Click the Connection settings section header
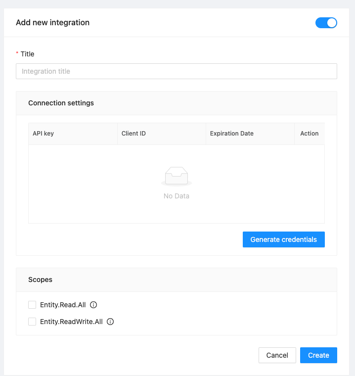The height and width of the screenshot is (376, 355). point(61,103)
